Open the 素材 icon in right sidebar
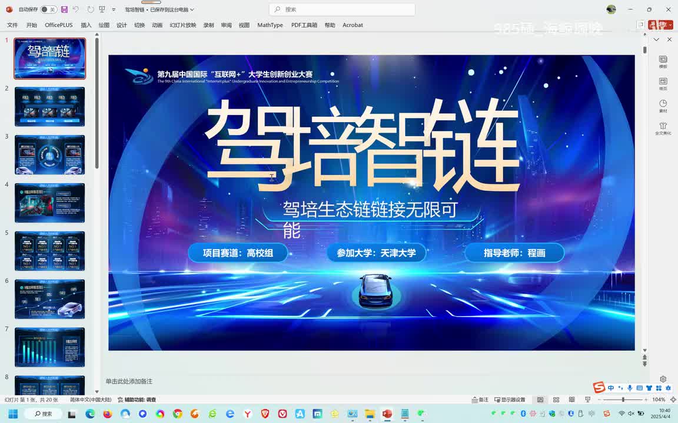The width and height of the screenshot is (678, 423). click(663, 106)
